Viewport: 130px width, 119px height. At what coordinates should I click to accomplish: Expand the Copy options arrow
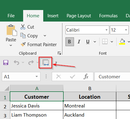(45, 36)
